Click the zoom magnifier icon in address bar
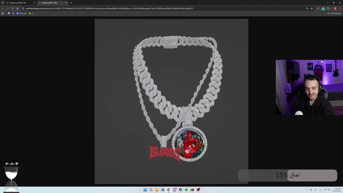 [307, 8]
